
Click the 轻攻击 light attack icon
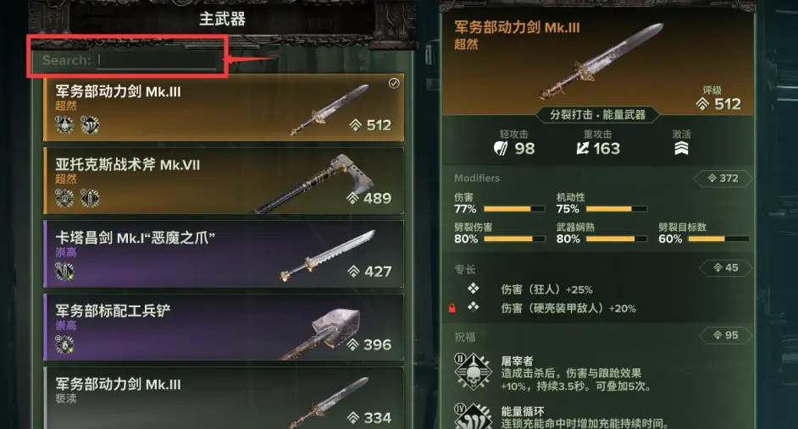click(x=501, y=148)
